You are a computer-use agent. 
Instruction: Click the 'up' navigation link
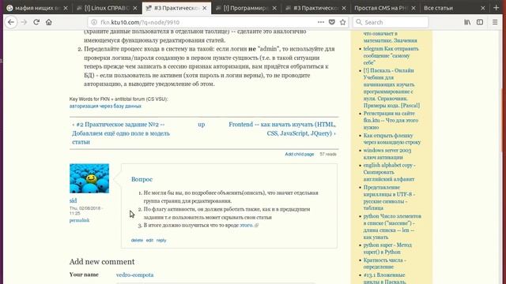point(202,125)
